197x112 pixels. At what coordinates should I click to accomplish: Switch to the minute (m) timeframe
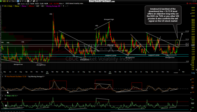tap(10, 1)
